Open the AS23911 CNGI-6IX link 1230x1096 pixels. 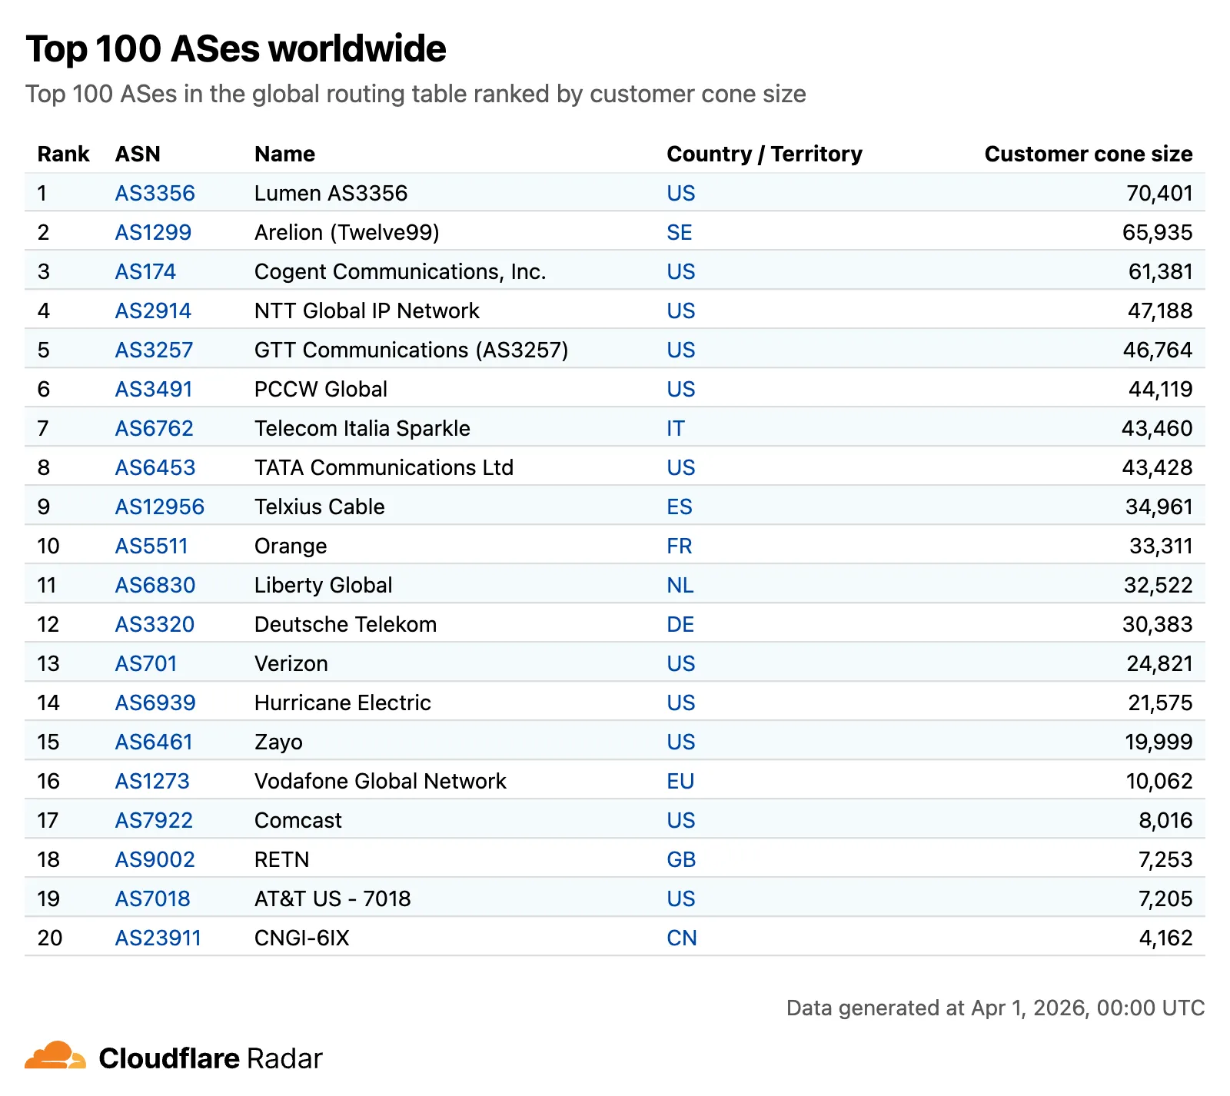[158, 938]
